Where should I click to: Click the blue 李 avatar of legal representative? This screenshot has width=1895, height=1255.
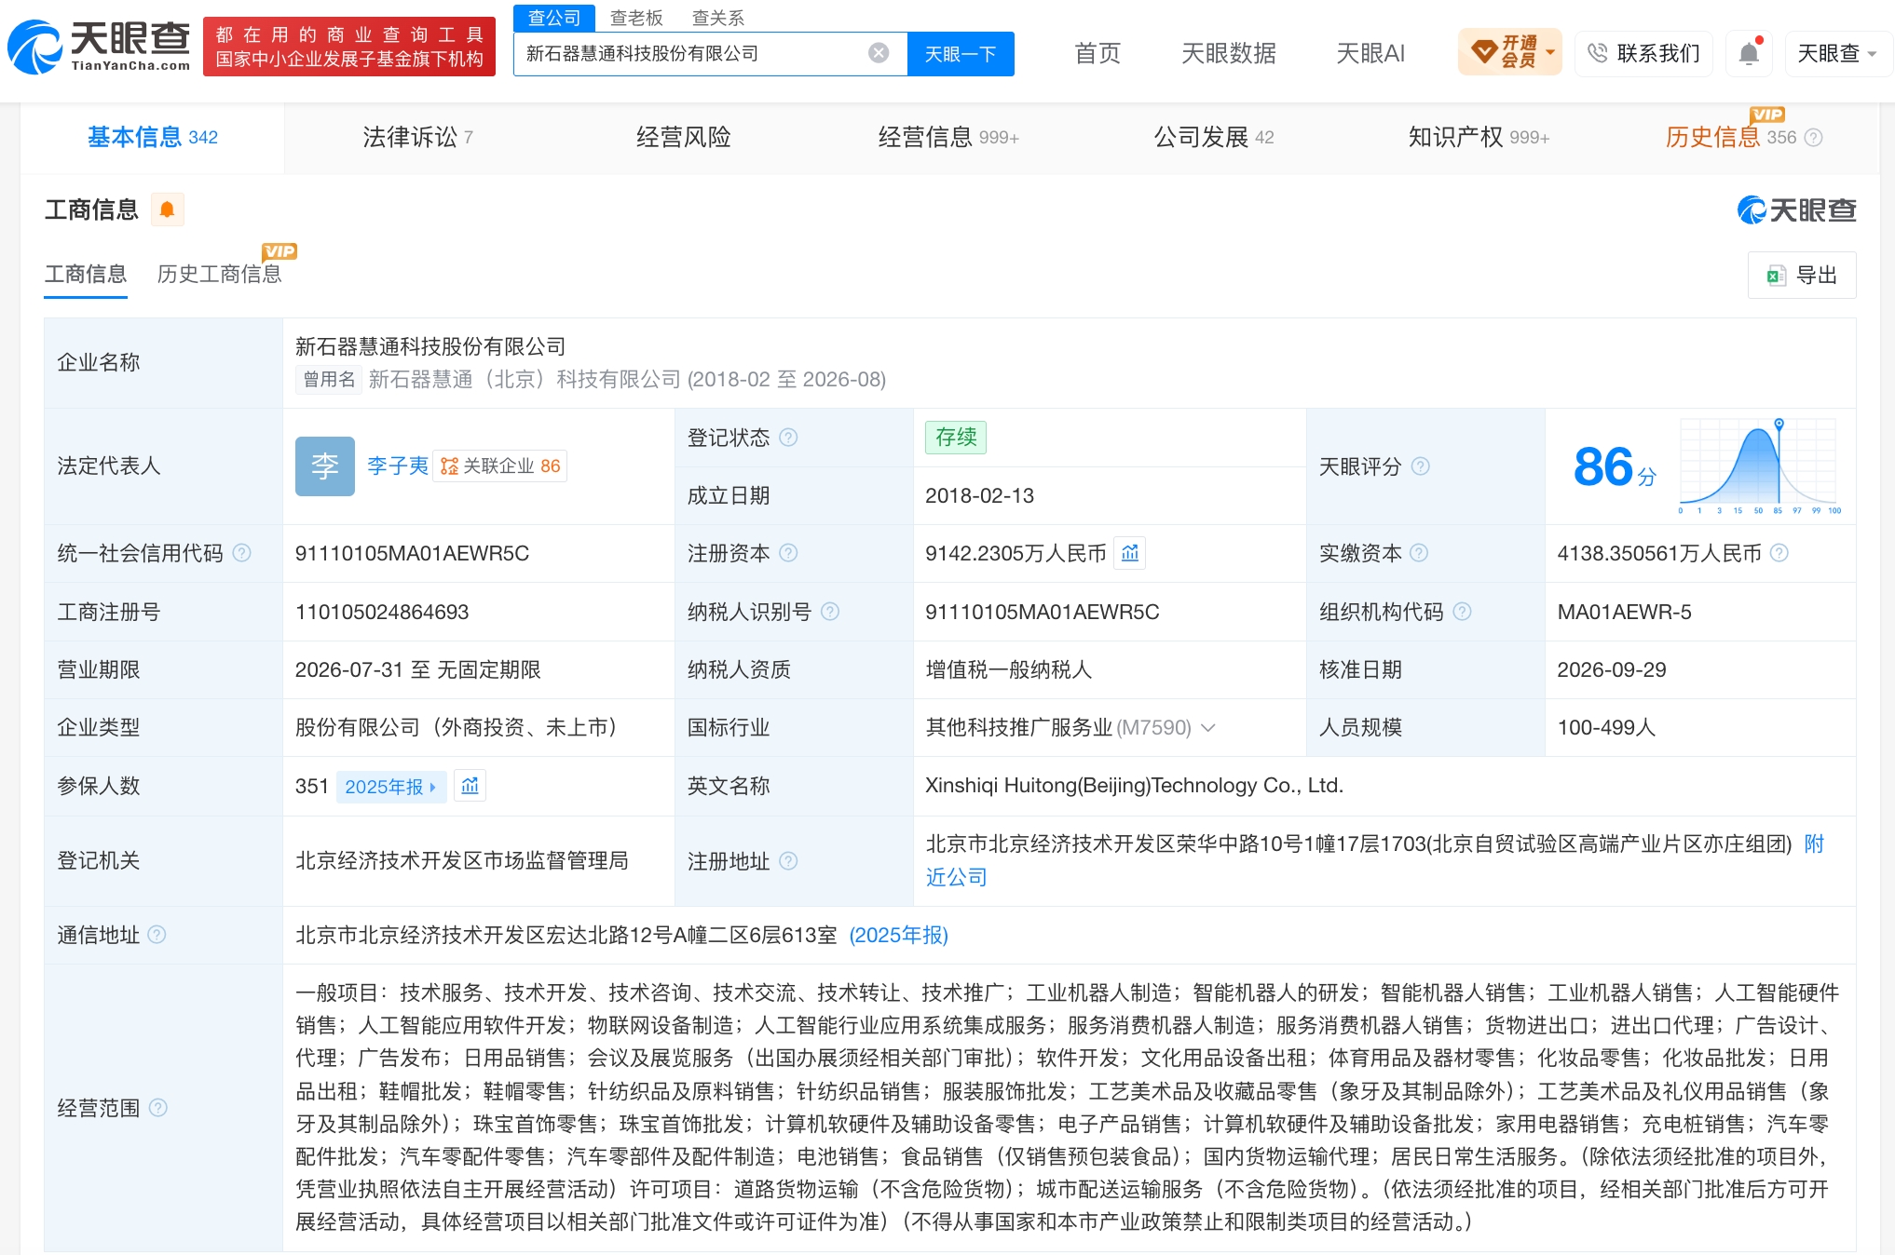click(325, 466)
